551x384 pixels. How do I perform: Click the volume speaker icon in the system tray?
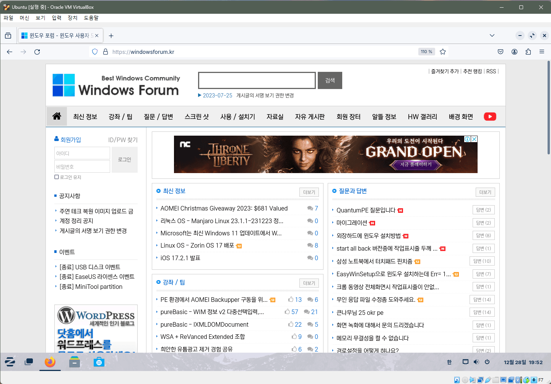(476, 362)
